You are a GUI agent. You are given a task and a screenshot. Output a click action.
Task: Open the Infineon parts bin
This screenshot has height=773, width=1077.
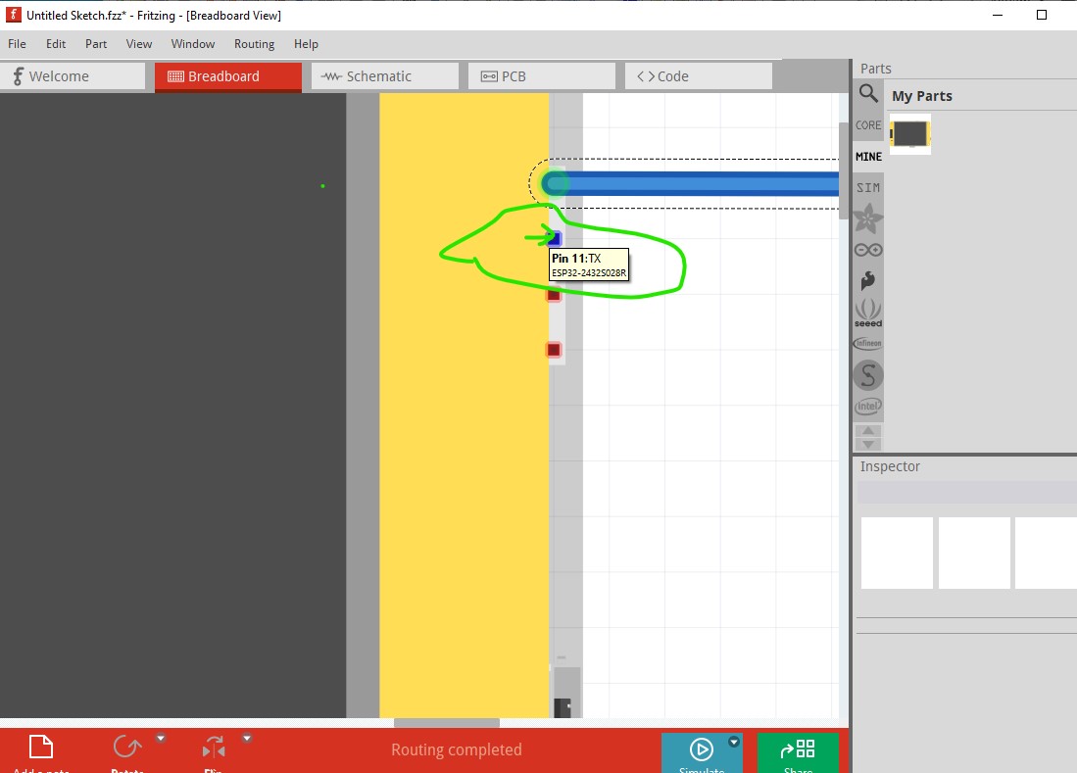[868, 344]
